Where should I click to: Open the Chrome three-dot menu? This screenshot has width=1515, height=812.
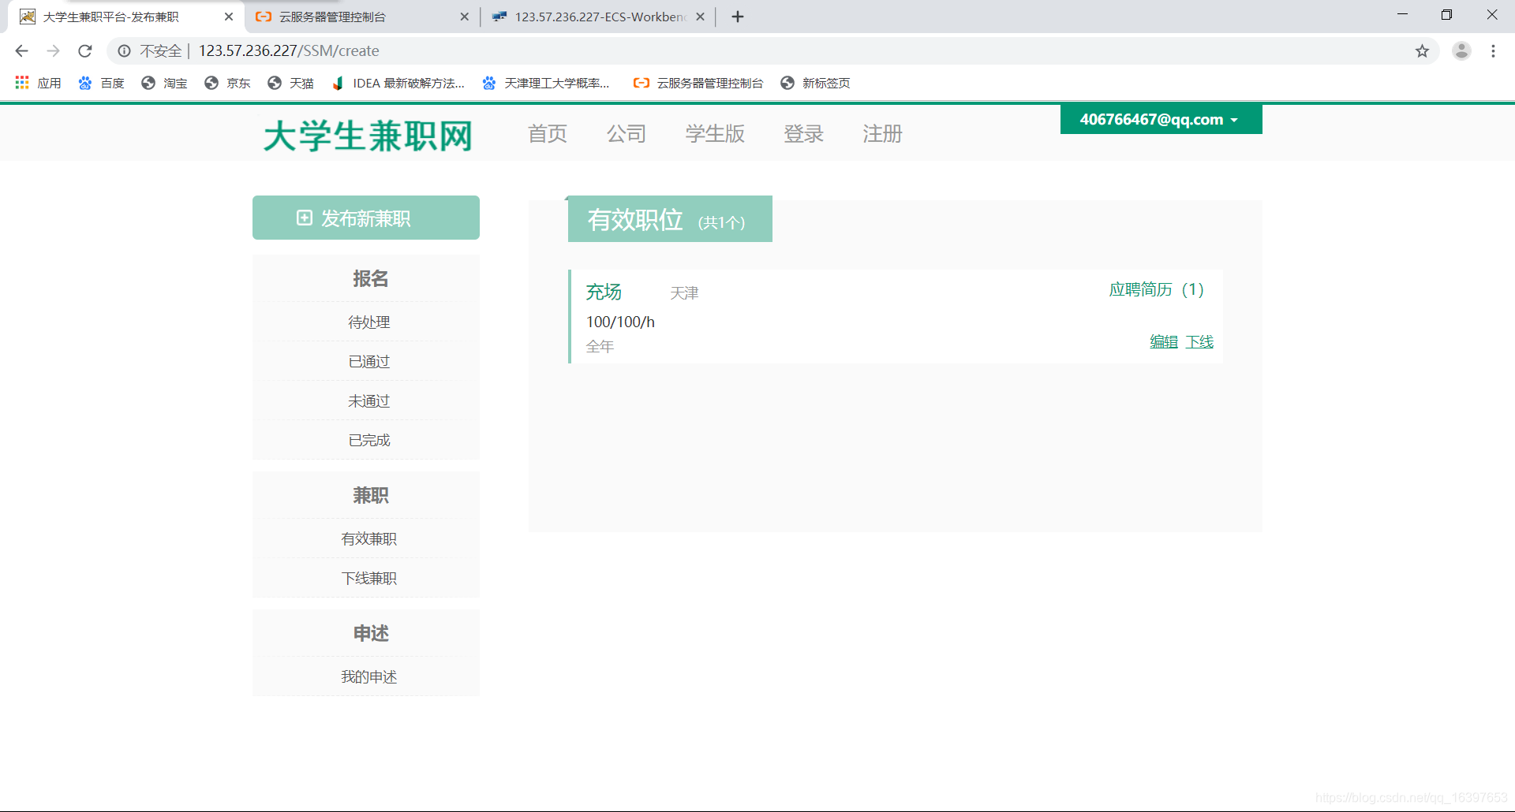click(x=1493, y=51)
